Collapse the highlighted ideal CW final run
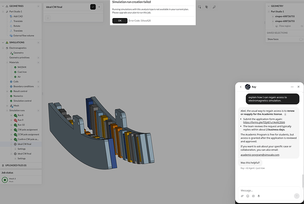This screenshot has width=304, height=204. point(11,144)
